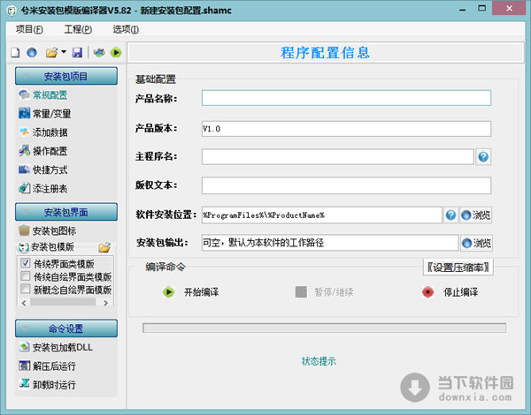The image size is (531, 415).
Task: Maximize the 兮米安装包模版编译器 window
Action: 482,9
